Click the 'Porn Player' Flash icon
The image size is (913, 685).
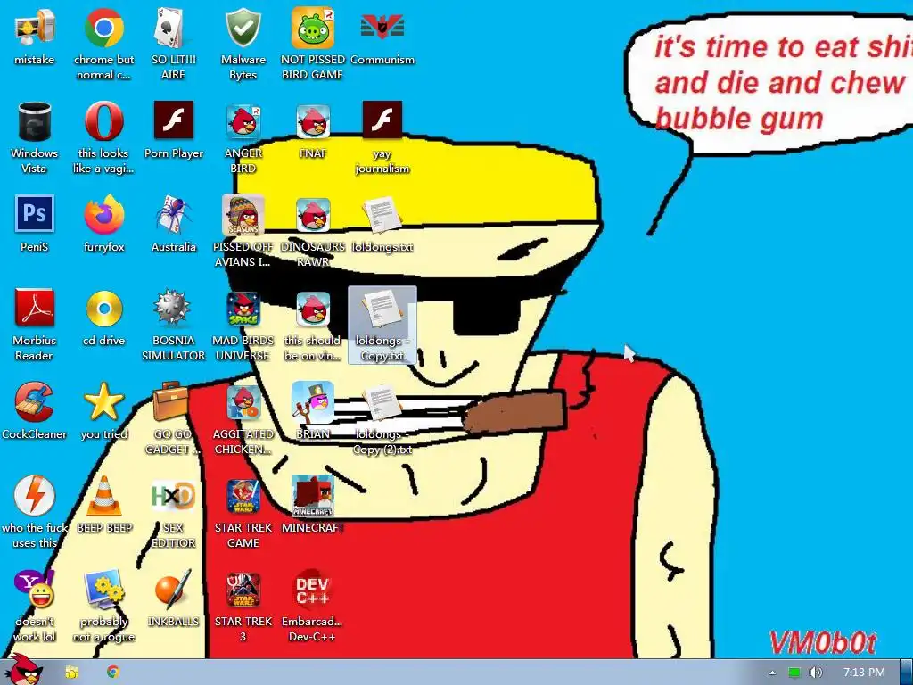click(x=173, y=120)
